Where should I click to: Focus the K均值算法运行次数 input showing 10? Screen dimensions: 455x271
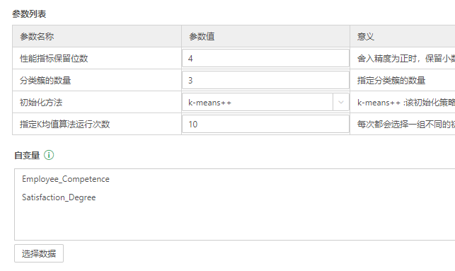[x=265, y=124]
